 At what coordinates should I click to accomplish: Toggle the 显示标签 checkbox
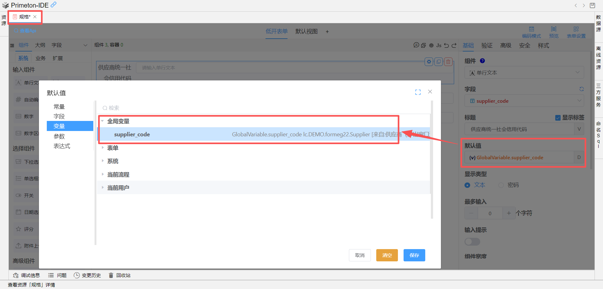coord(558,118)
